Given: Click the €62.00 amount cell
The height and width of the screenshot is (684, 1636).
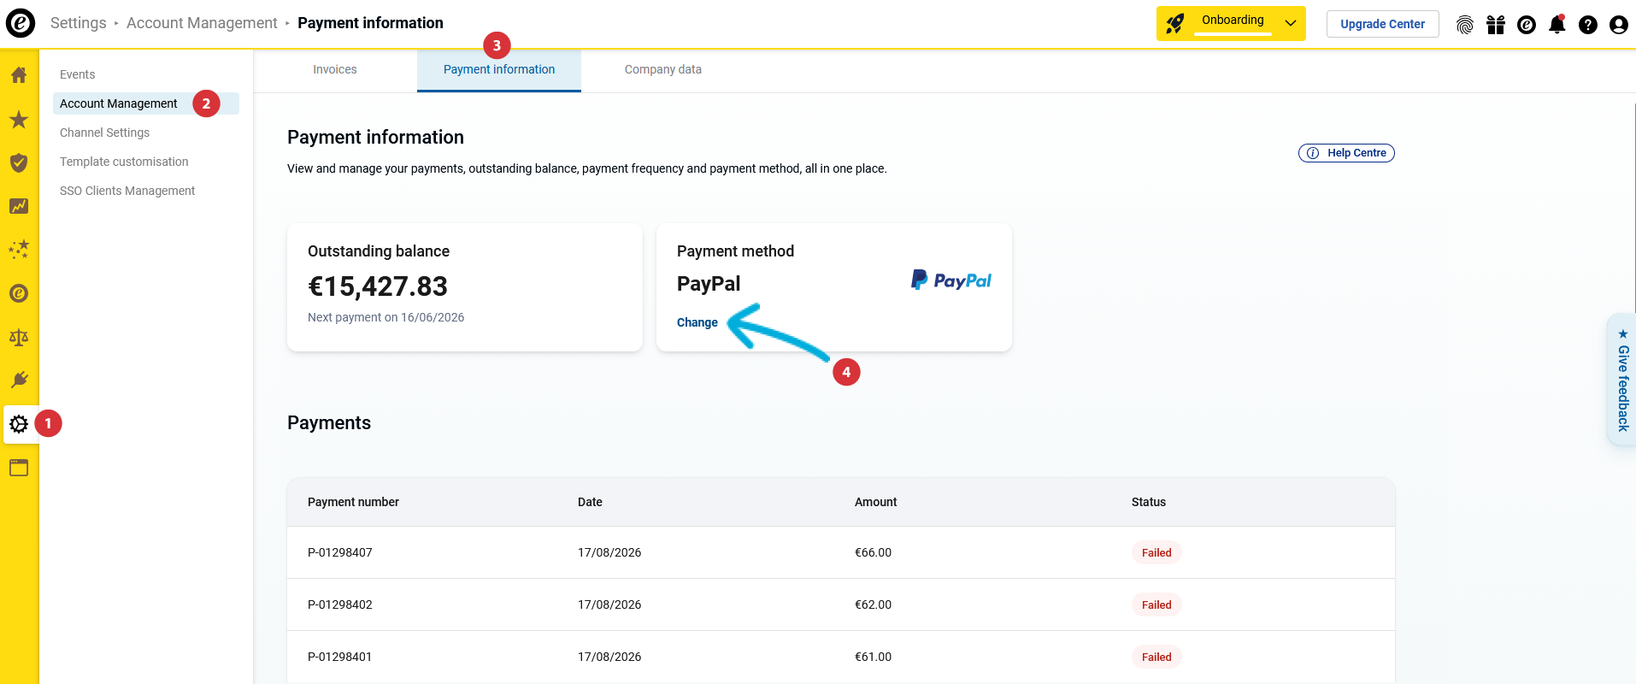Looking at the screenshot, I should tap(873, 604).
